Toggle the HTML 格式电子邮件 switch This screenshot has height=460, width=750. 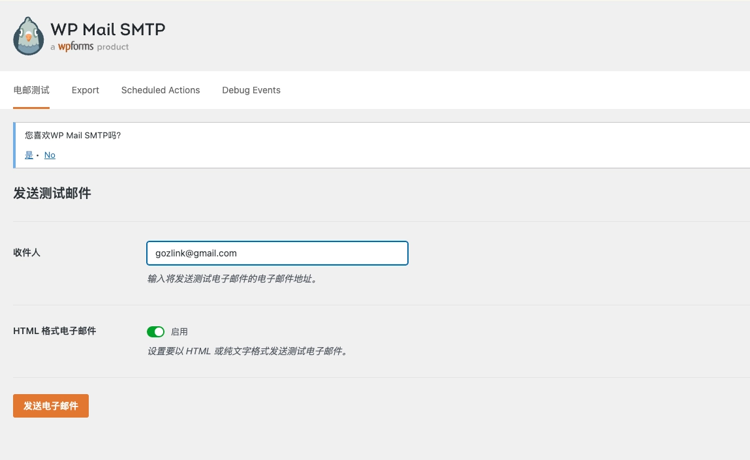coord(155,331)
